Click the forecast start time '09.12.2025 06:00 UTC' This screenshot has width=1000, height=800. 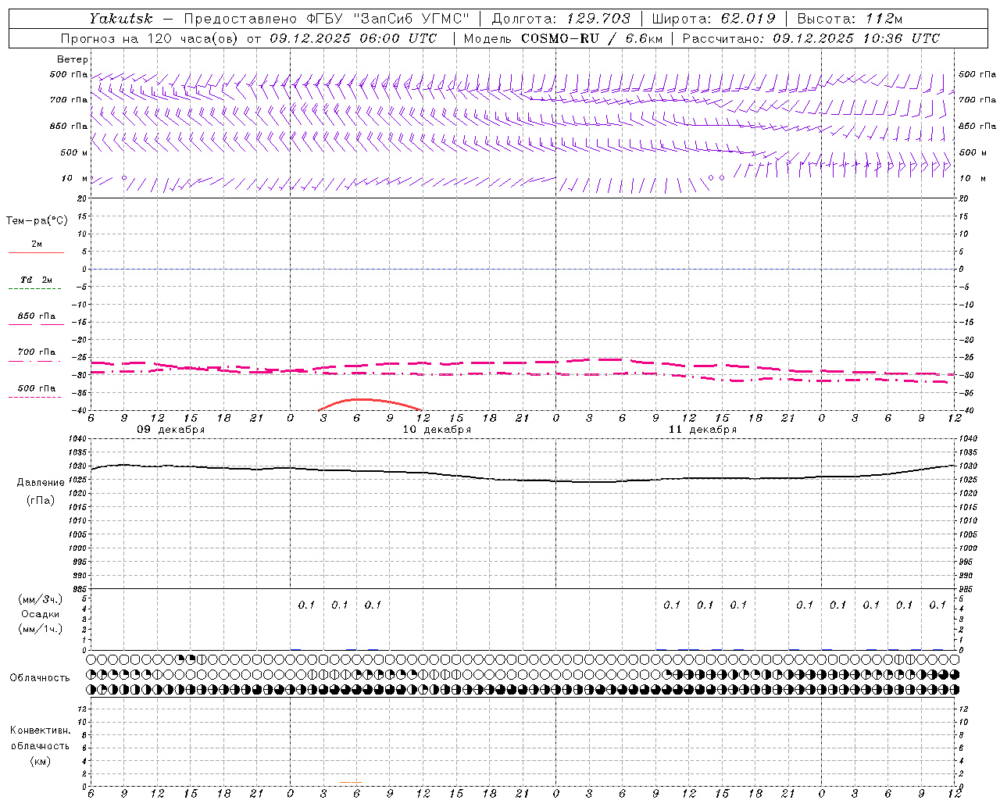coord(354,38)
